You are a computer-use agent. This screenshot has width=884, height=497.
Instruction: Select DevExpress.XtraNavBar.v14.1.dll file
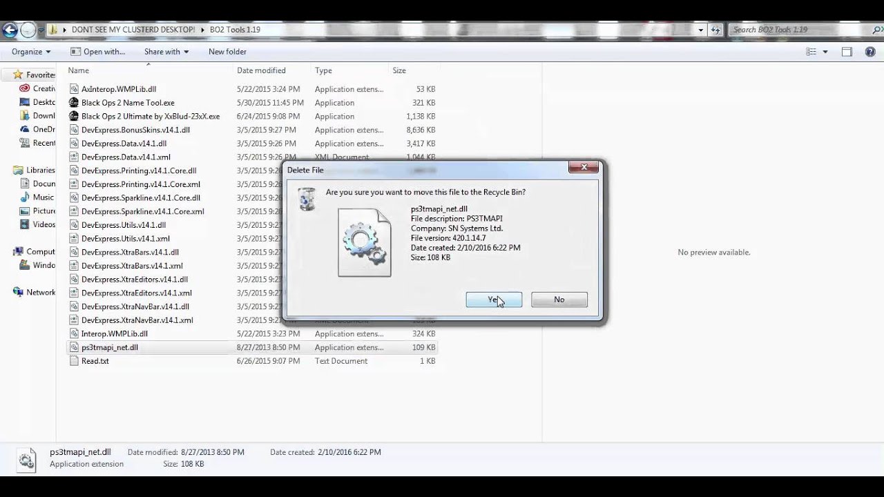[135, 306]
